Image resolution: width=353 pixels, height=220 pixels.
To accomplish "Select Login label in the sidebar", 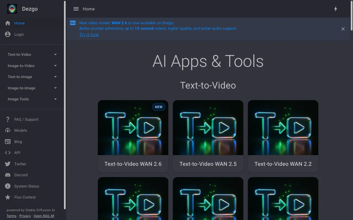I will point(19,34).
